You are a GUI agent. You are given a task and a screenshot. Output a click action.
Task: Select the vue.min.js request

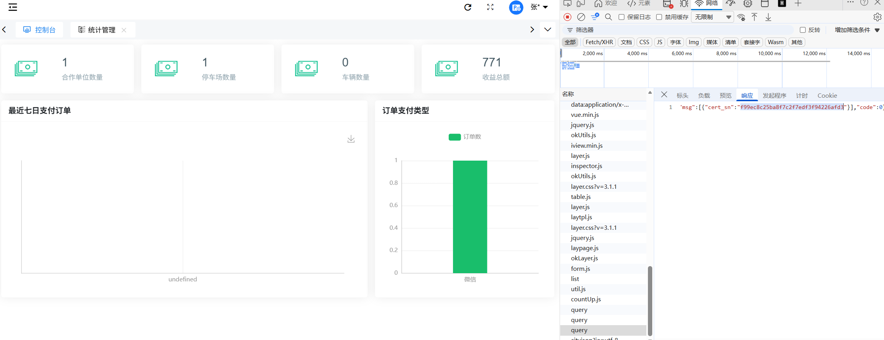click(585, 115)
